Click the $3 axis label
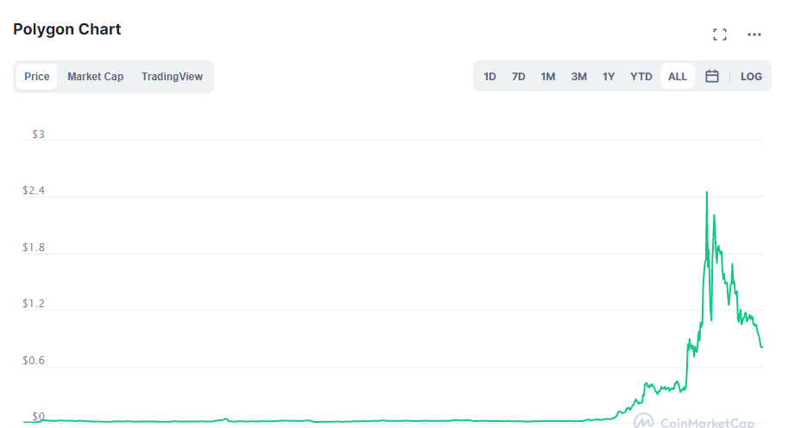795x428 pixels. click(x=39, y=135)
